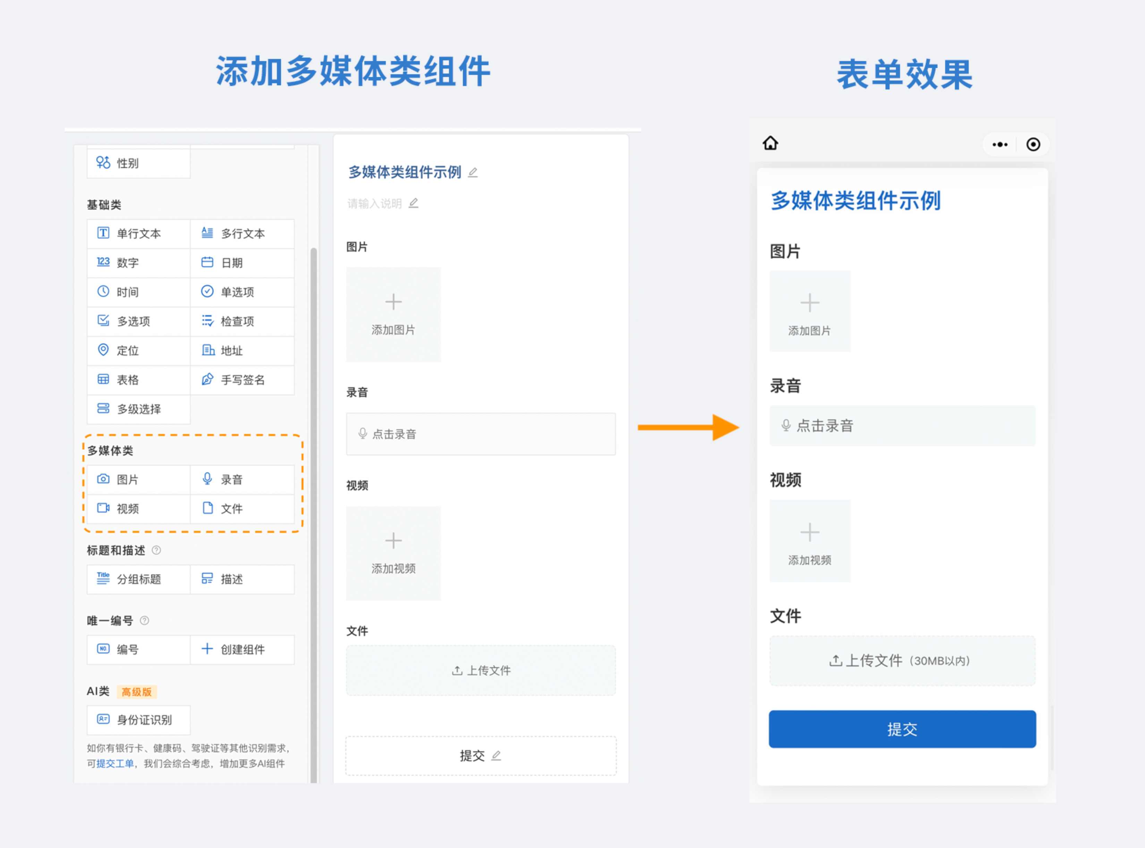
Task: Click the blue 提交 submit button in preview
Action: pos(902,728)
